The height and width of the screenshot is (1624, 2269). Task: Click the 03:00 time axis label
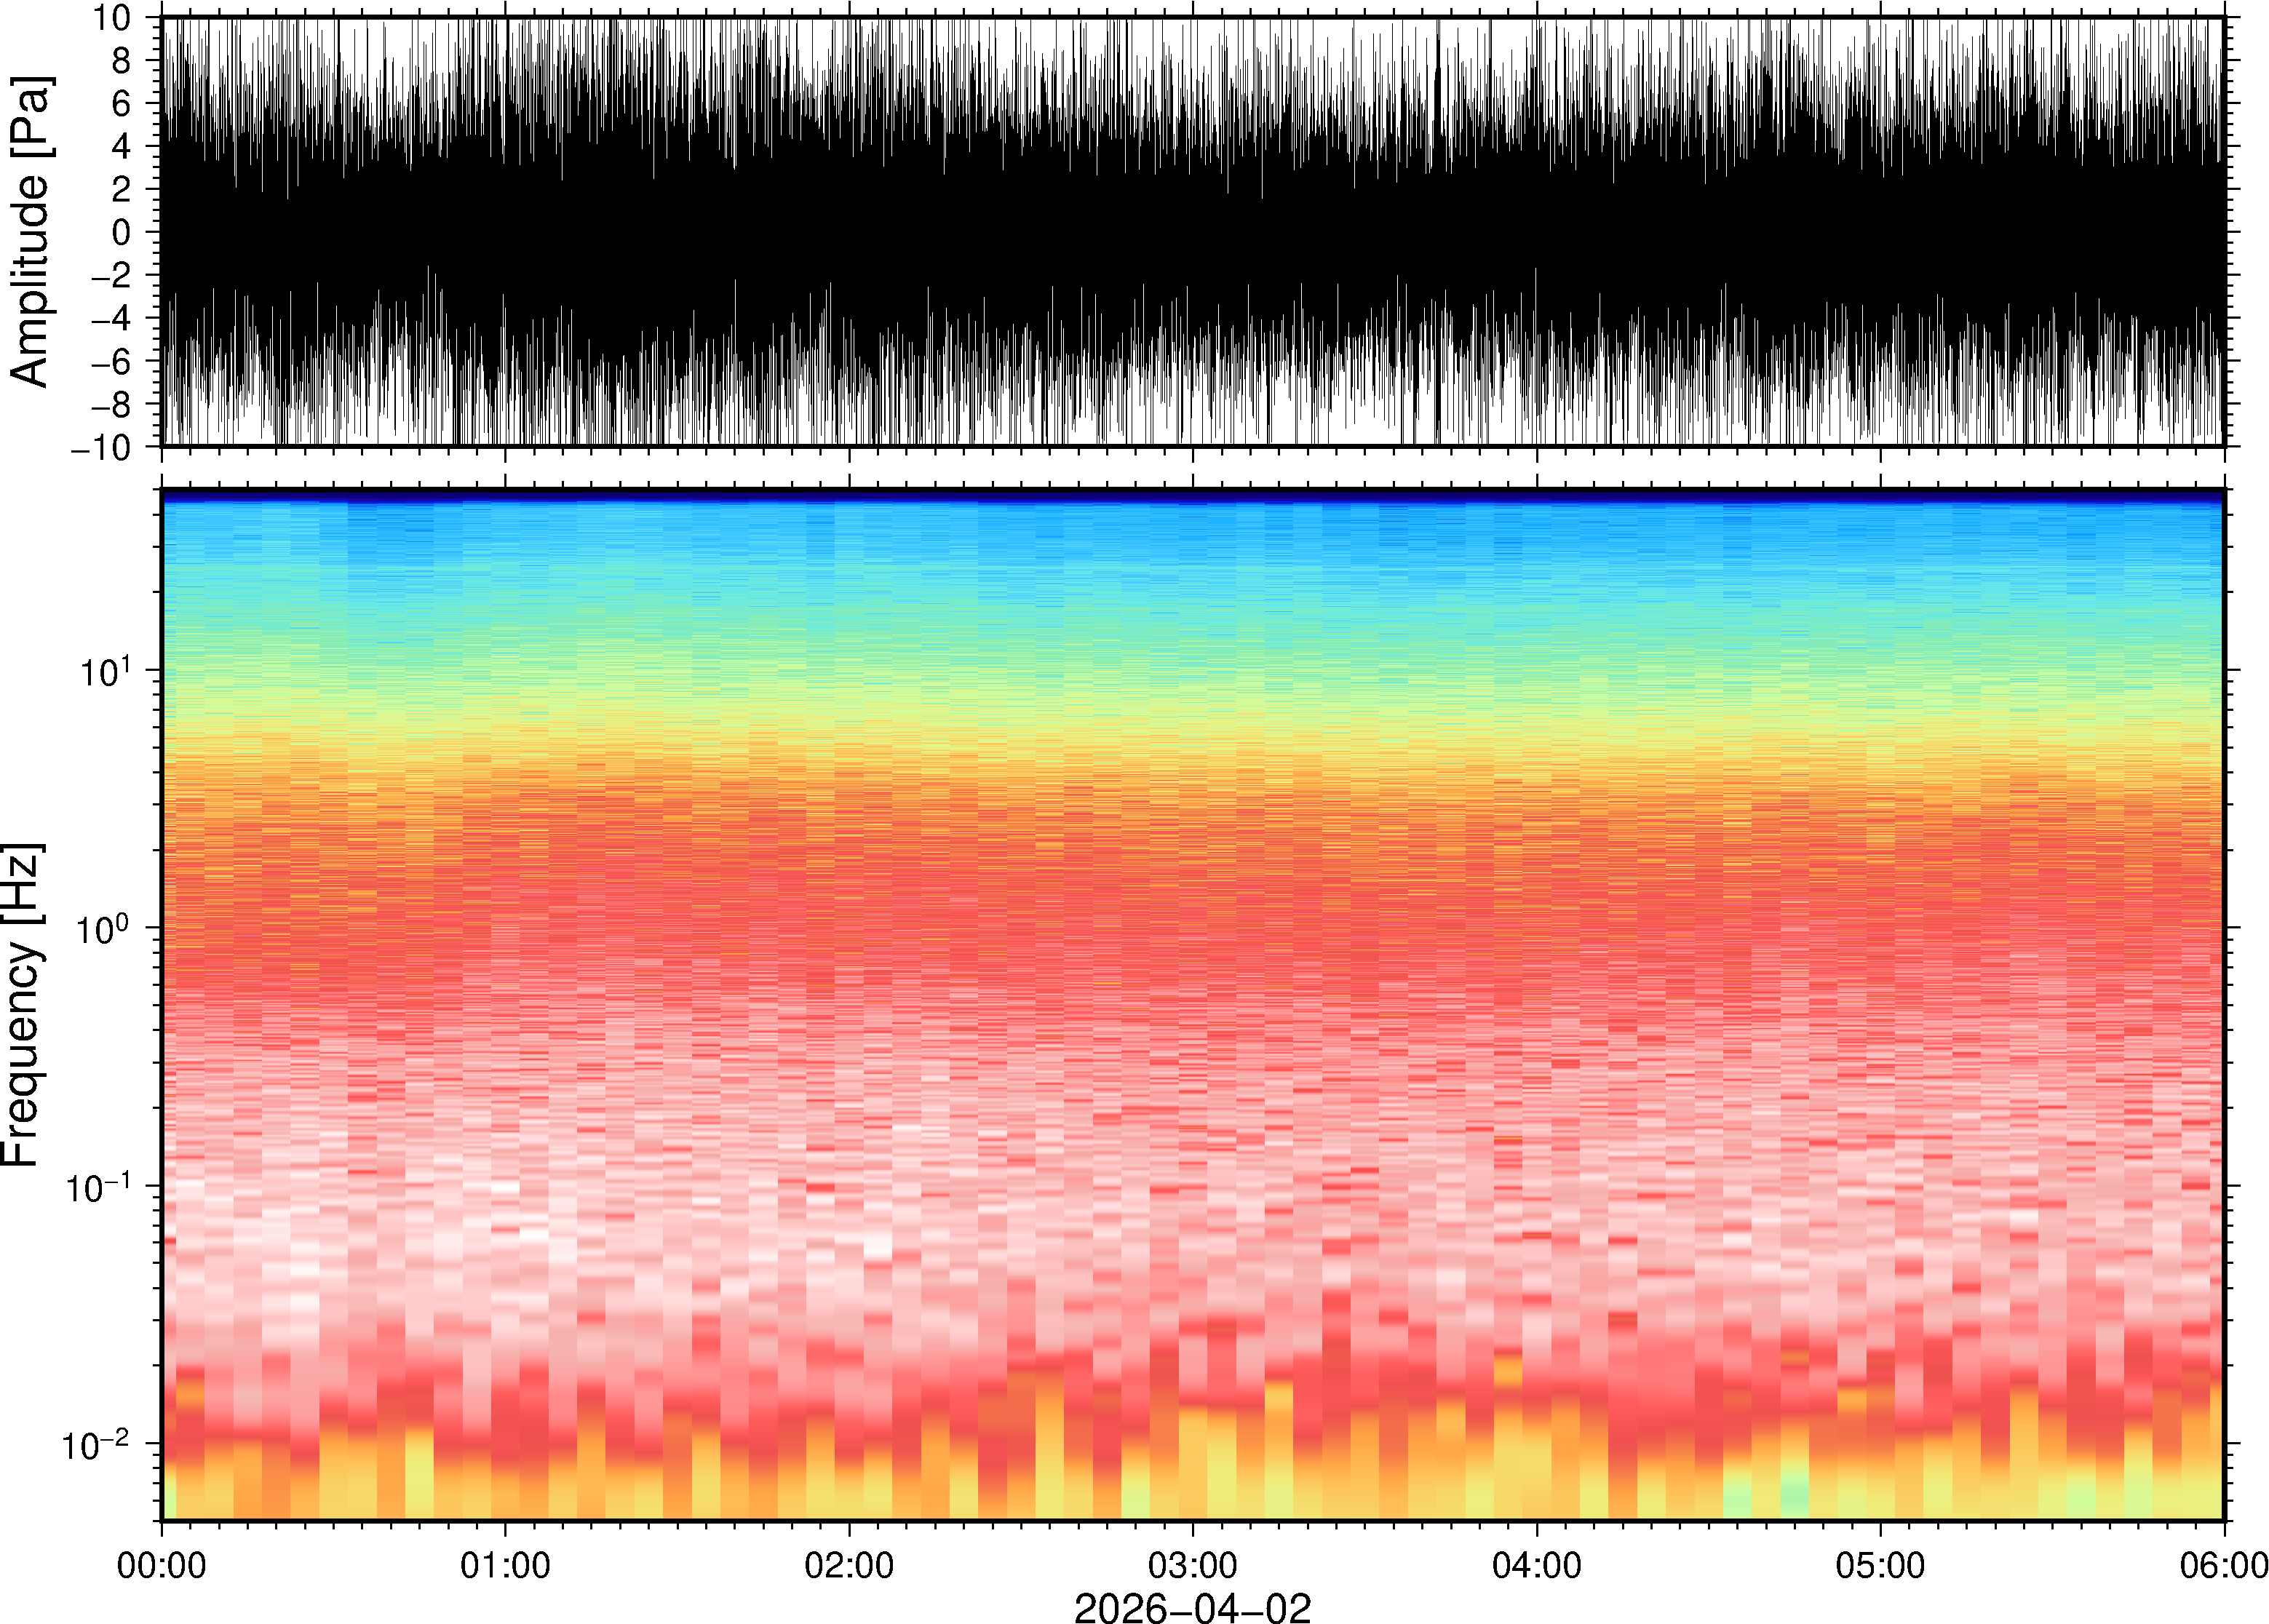tap(1192, 1564)
